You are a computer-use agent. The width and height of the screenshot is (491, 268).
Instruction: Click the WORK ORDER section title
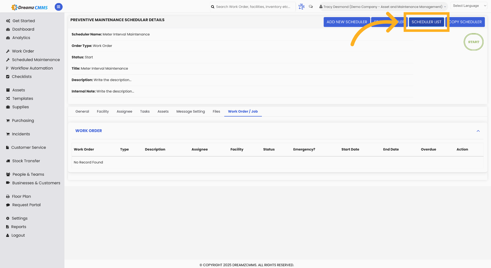point(89,131)
